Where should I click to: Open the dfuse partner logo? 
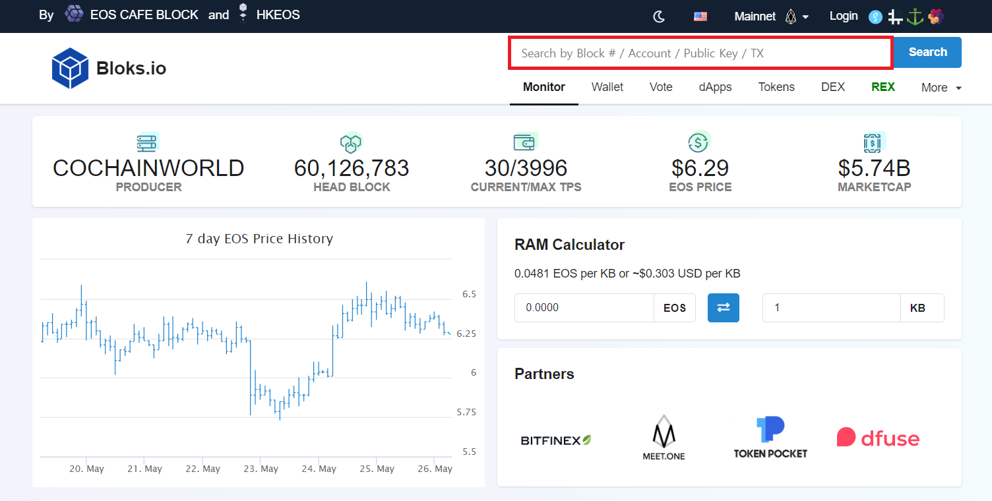coord(878,438)
